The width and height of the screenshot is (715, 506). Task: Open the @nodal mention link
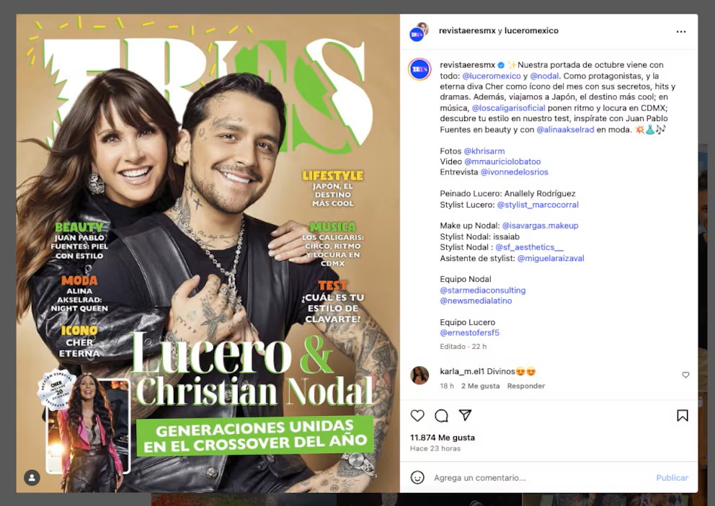click(544, 76)
